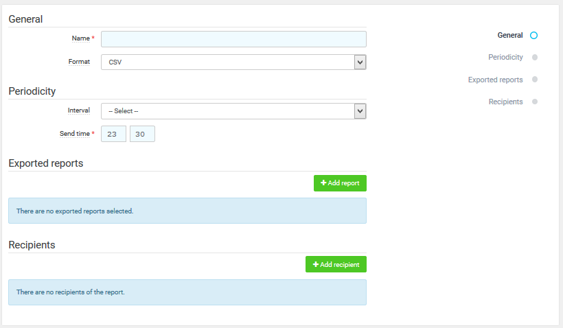Click the plus icon on Add recipient

click(316, 264)
